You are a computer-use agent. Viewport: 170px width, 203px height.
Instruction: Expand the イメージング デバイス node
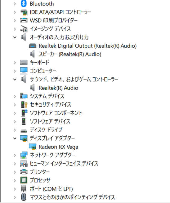[x=15, y=29]
